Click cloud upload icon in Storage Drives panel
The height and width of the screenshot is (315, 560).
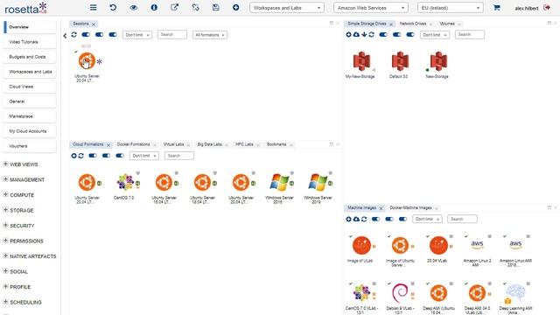point(356,35)
